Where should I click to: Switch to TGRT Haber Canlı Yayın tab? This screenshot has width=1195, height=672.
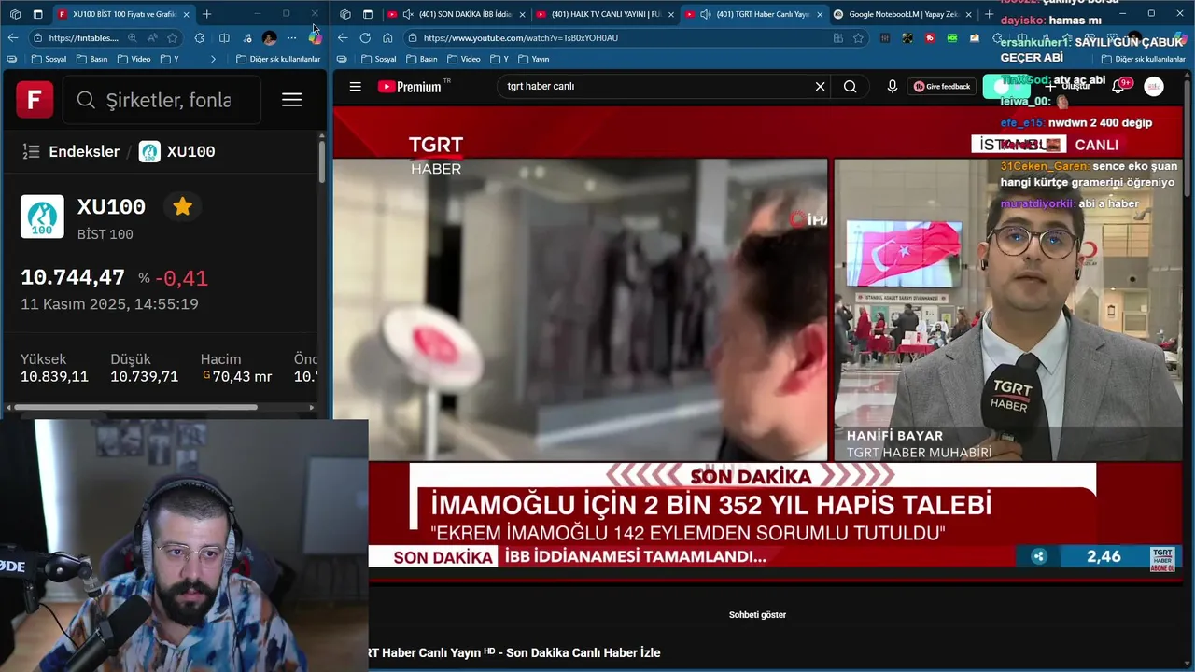coord(754,14)
